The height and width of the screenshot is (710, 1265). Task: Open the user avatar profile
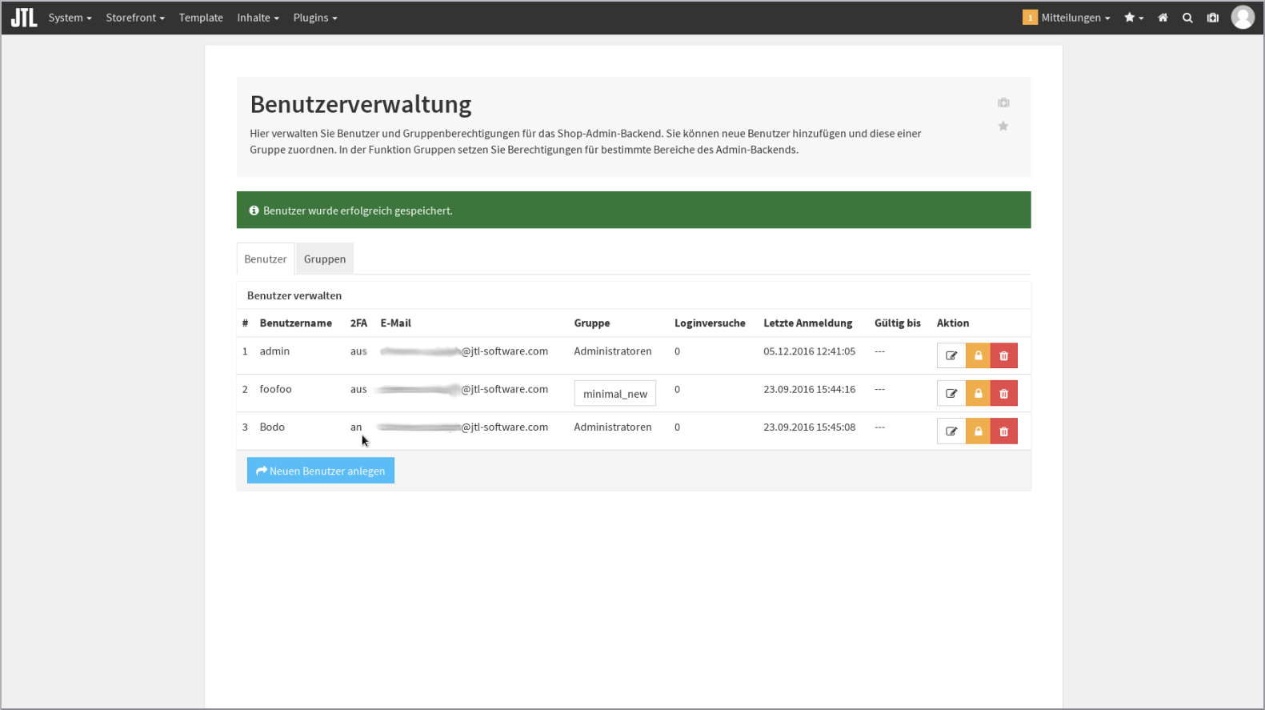pos(1242,18)
